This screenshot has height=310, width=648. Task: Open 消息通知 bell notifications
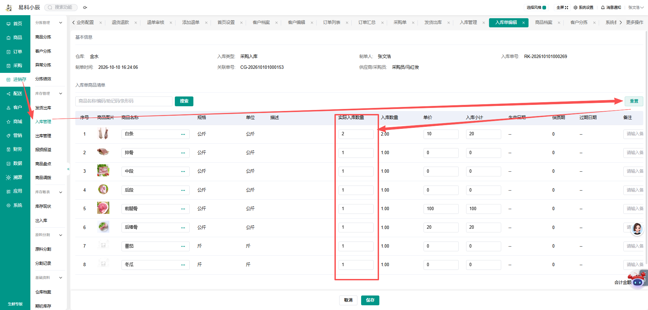611,7
